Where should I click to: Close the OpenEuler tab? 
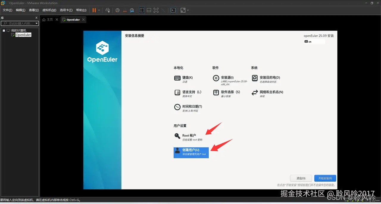(84, 20)
